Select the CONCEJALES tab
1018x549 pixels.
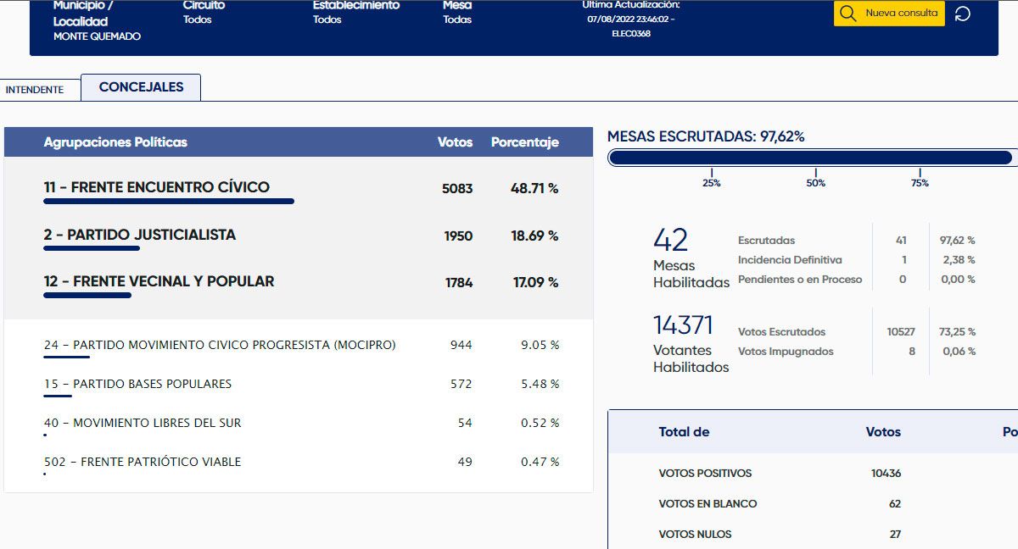tap(141, 87)
